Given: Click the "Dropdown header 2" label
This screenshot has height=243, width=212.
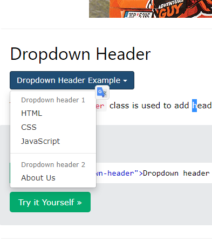Looking at the screenshot, I should point(53,165).
